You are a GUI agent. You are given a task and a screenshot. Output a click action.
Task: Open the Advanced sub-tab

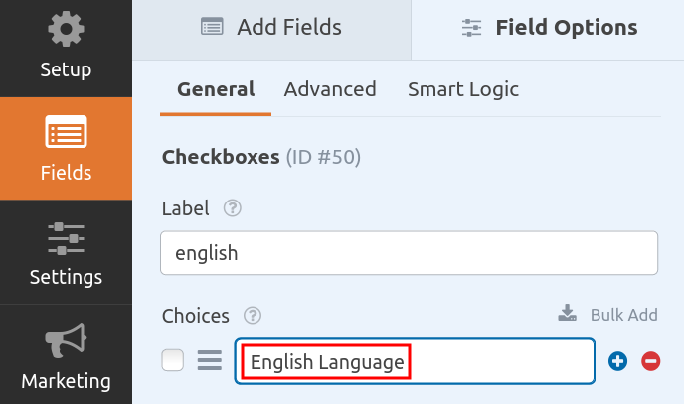click(330, 89)
